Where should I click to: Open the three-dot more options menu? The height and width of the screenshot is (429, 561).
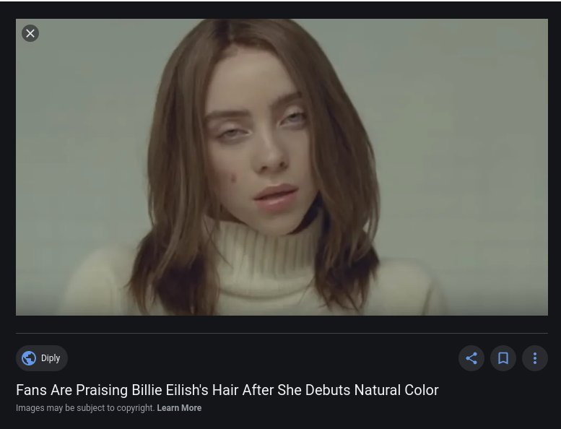pyautogui.click(x=535, y=358)
